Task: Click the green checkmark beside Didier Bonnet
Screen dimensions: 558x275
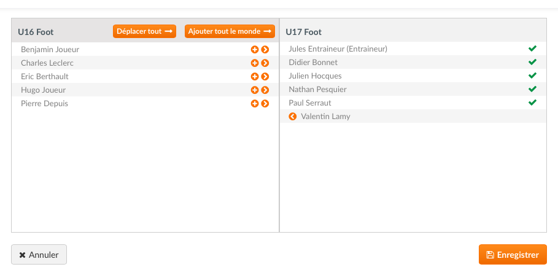Action: [532, 62]
